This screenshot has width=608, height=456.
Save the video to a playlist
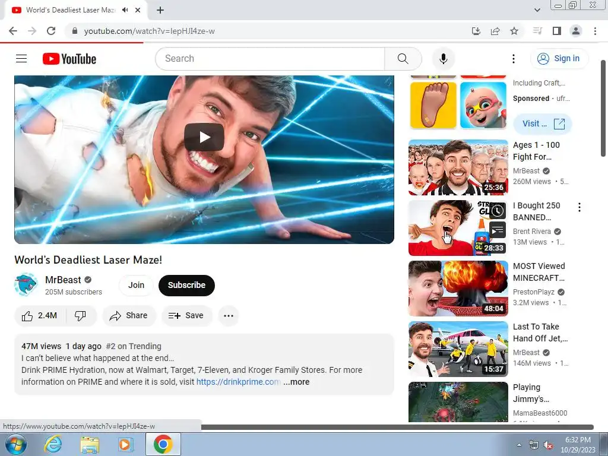pos(187,316)
